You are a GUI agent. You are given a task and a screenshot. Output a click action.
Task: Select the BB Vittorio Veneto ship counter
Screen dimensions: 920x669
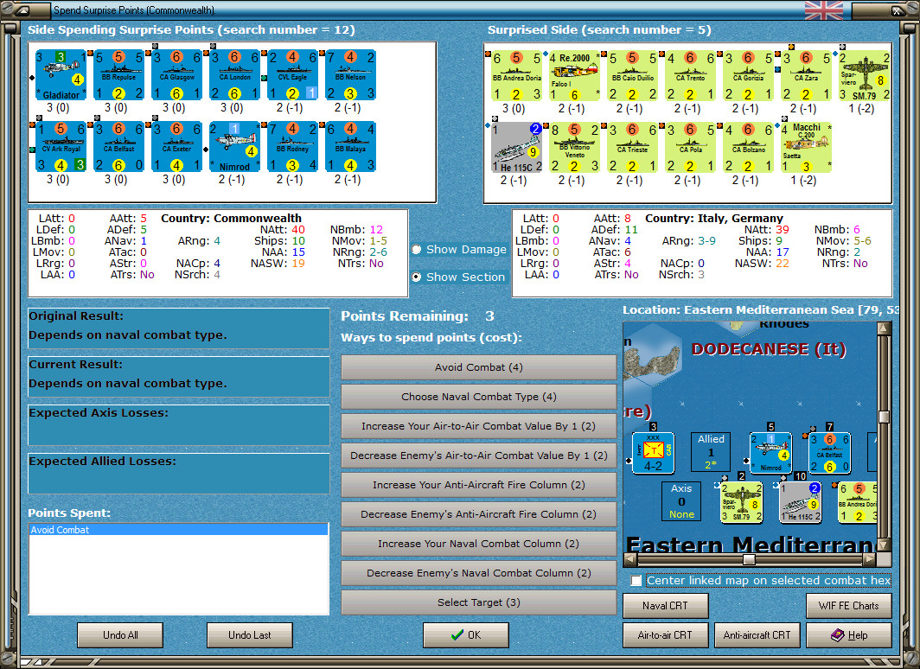click(575, 148)
